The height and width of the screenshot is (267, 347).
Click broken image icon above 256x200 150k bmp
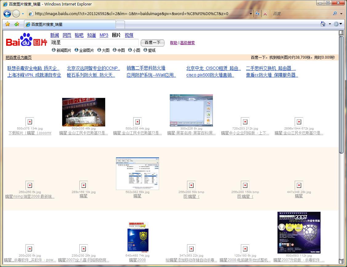pos(245,185)
